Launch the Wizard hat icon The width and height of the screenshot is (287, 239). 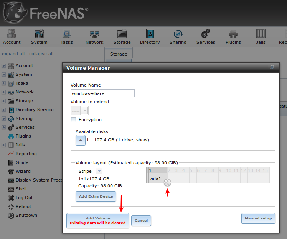11,171
